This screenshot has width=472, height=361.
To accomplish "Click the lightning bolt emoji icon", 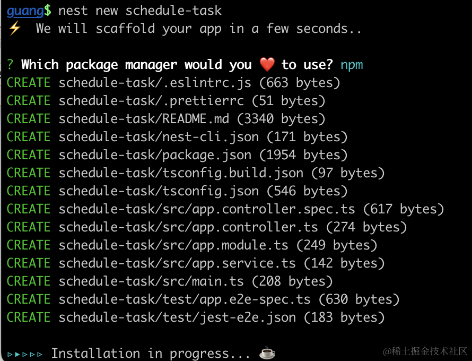I will 14,29.
